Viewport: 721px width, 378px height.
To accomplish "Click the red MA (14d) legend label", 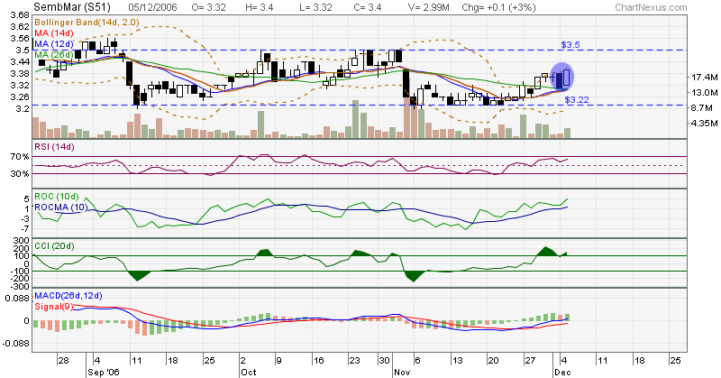I will click(x=54, y=33).
